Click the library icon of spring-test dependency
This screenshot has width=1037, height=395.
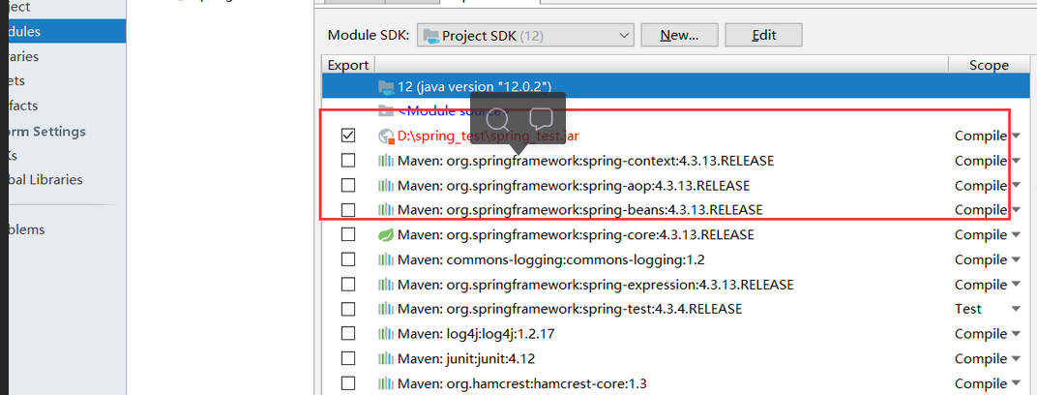click(386, 309)
